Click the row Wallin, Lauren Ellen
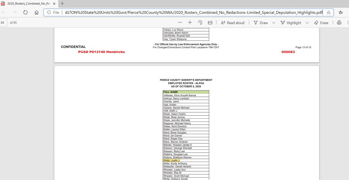The width and height of the screenshot is (349, 180). coord(186,129)
